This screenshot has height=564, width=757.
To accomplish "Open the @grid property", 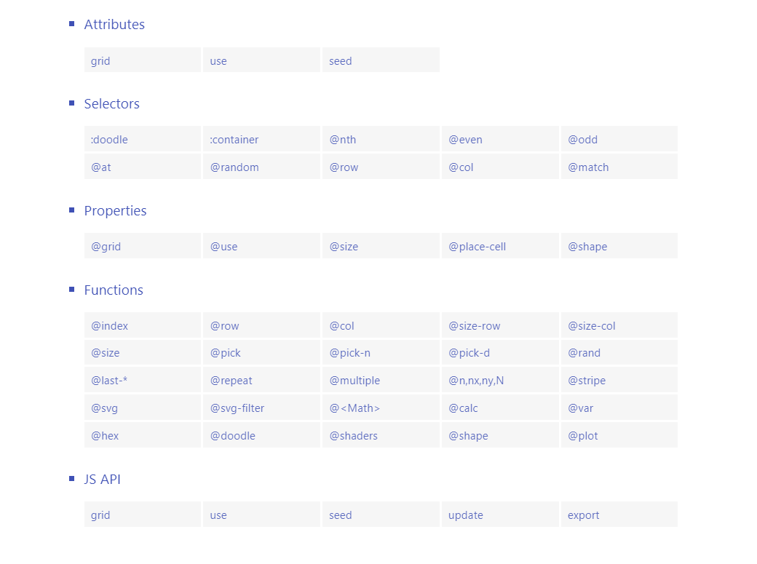I will click(143, 245).
